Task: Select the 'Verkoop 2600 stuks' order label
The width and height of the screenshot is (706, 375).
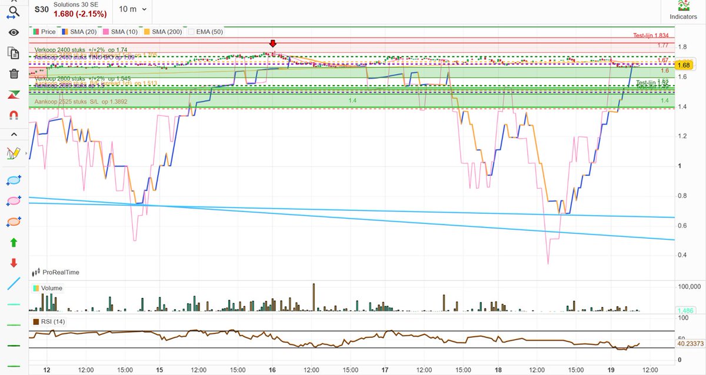Action: click(x=82, y=78)
